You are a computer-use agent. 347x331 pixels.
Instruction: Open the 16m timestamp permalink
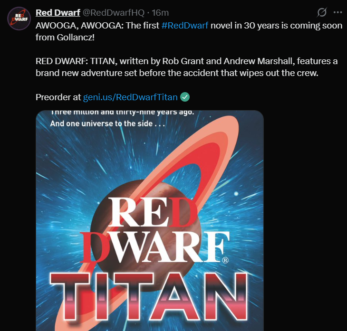pyautogui.click(x=160, y=13)
